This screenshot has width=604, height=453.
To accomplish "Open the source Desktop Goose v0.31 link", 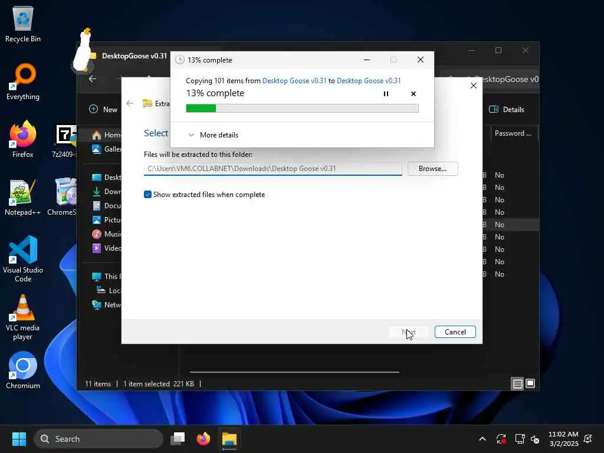I will [294, 80].
